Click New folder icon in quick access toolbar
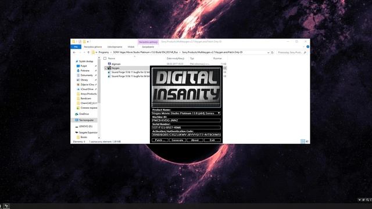 click(84, 41)
